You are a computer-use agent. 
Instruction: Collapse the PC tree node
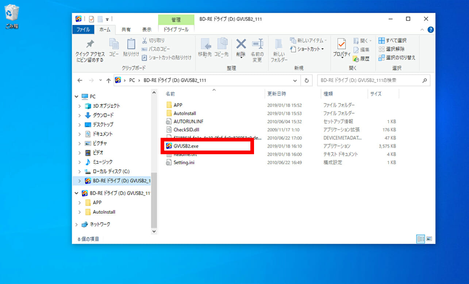click(77, 97)
